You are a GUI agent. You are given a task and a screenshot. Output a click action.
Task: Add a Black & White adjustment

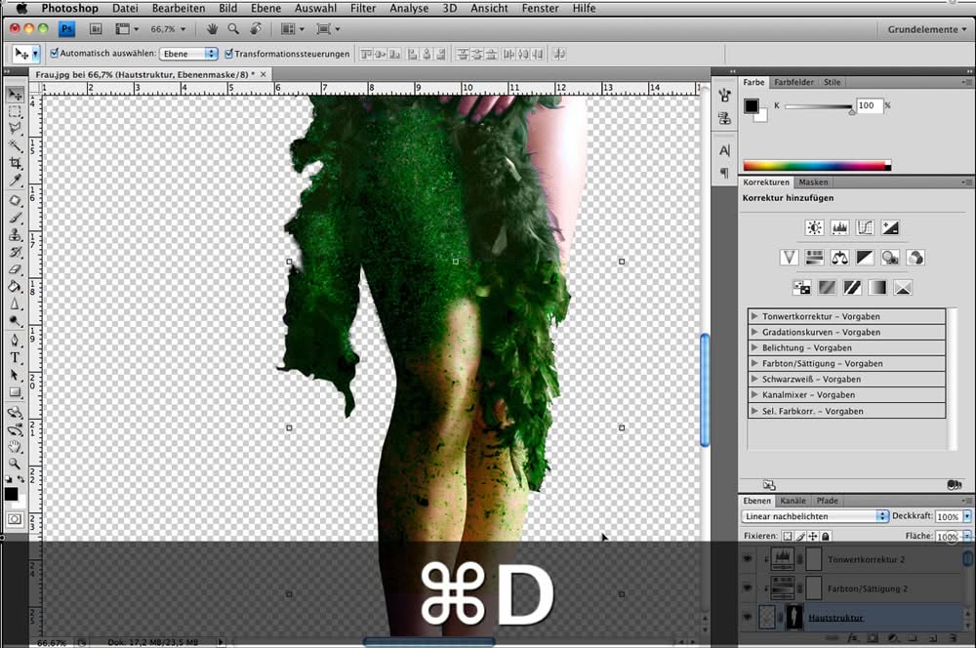pyautogui.click(x=865, y=257)
